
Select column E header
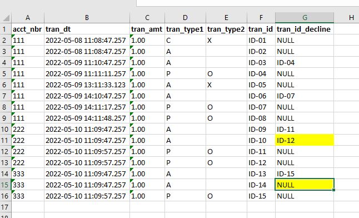pyautogui.click(x=226, y=18)
